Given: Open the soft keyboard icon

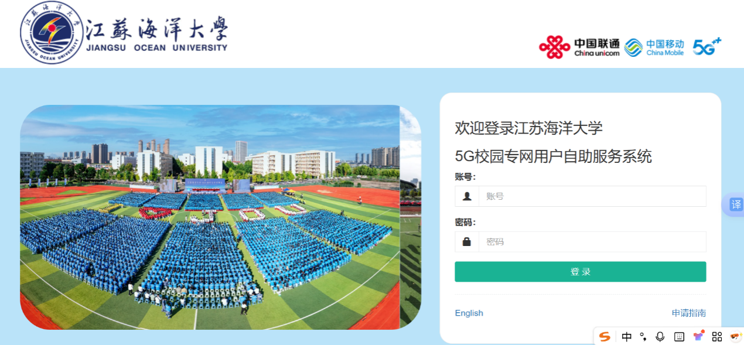Looking at the screenshot, I should (679, 336).
